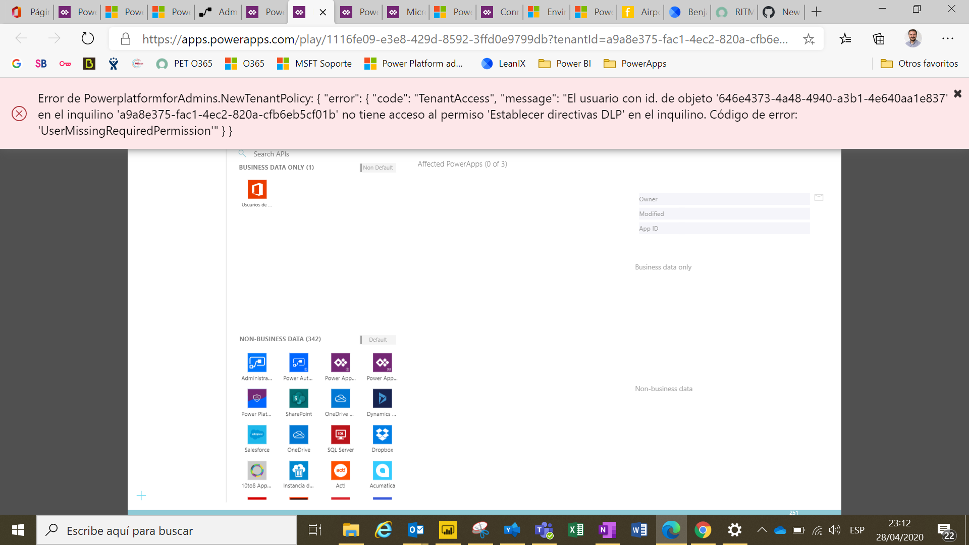The image size is (969, 545).
Task: Refresh the current browser page
Action: [88, 38]
